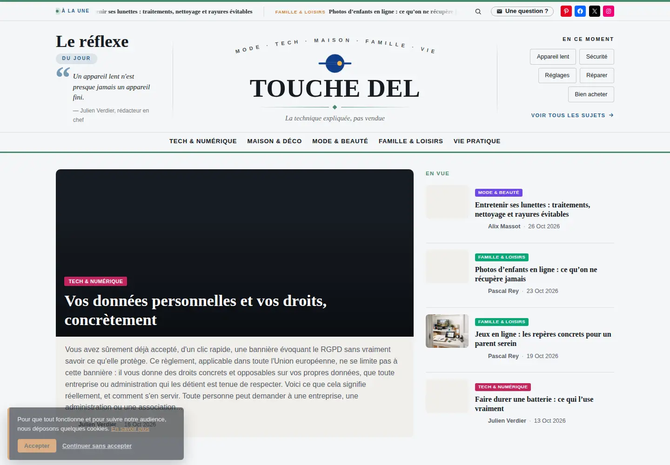Visit the Pinterest social icon
This screenshot has width=670, height=465.
tap(566, 11)
